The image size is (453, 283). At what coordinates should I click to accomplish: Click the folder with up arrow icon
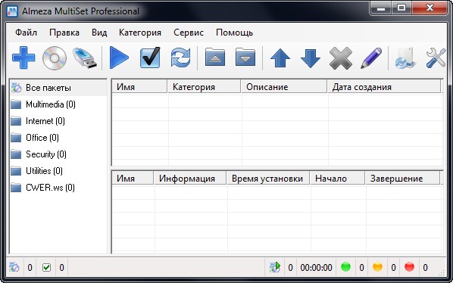(215, 57)
